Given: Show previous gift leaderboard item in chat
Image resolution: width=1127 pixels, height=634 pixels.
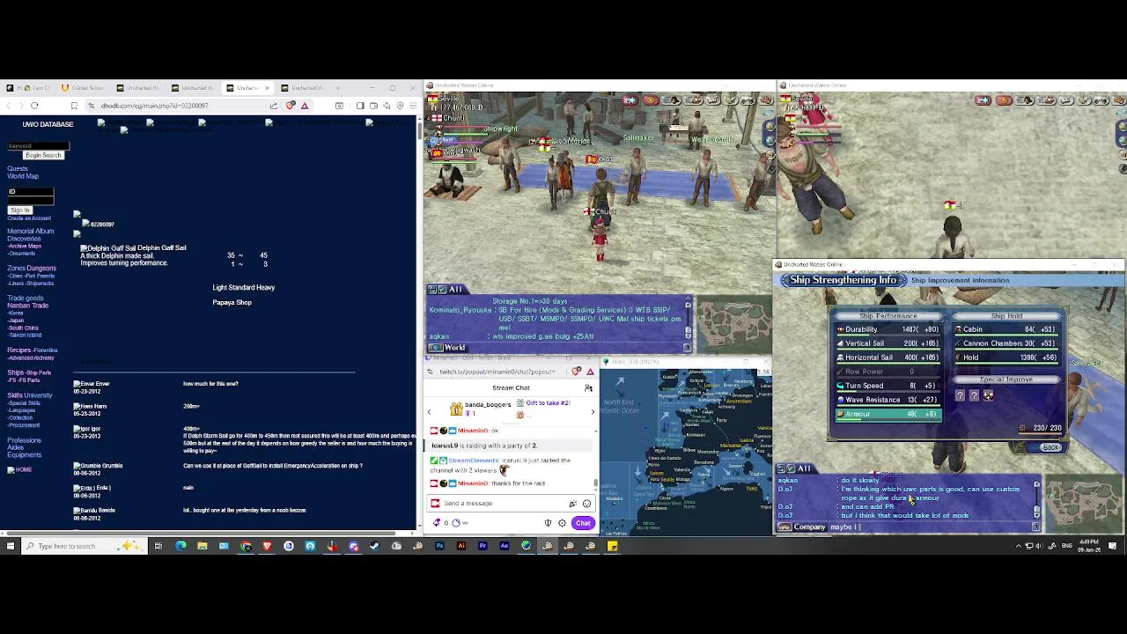Looking at the screenshot, I should (429, 412).
